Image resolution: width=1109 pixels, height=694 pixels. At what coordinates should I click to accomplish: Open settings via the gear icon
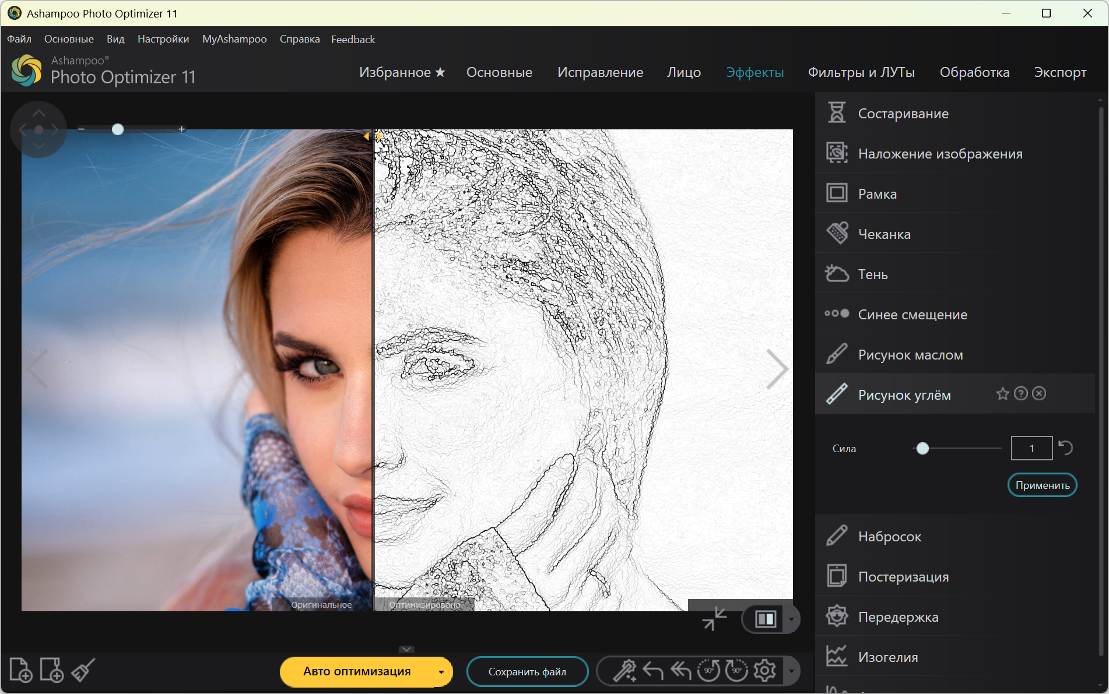click(x=764, y=671)
